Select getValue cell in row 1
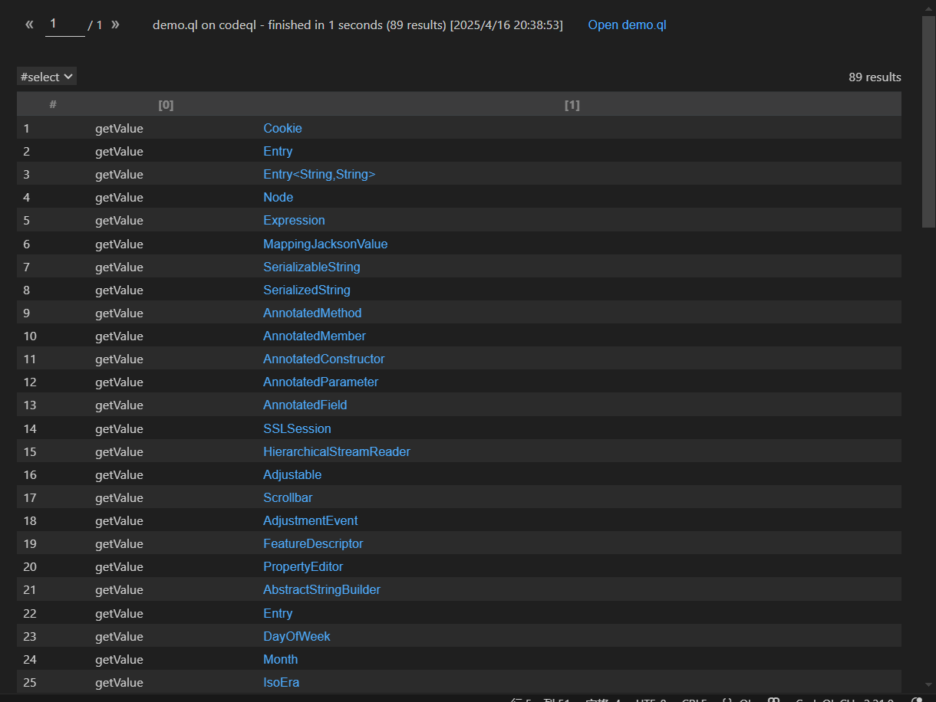 tap(119, 128)
